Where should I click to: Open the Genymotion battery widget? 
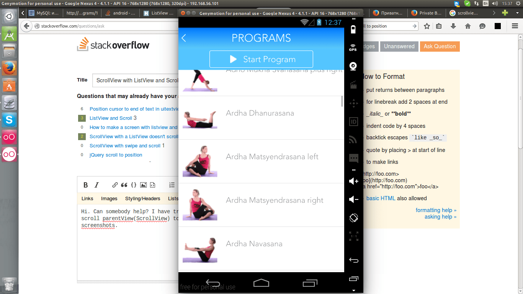[353, 29]
